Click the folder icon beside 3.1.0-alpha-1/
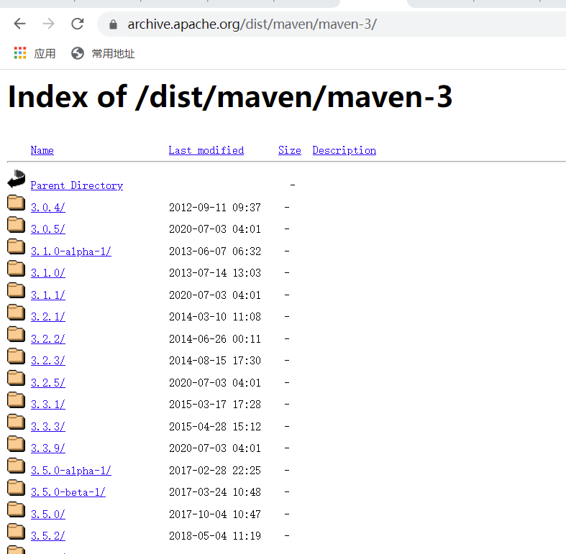This screenshot has width=566, height=554. click(x=17, y=246)
